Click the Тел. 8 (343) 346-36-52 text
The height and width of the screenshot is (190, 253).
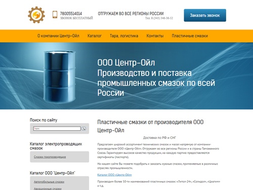click(159, 18)
